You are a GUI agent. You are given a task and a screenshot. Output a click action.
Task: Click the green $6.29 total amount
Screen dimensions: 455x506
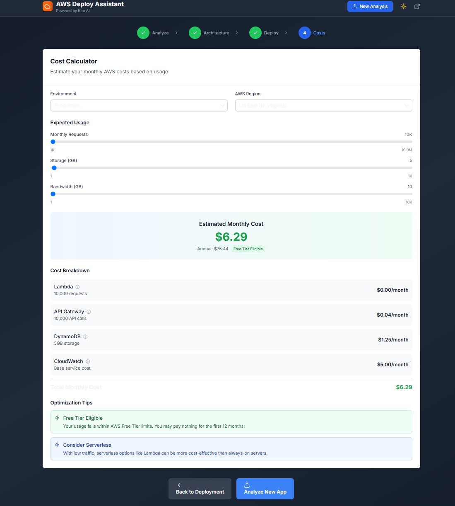(x=404, y=387)
